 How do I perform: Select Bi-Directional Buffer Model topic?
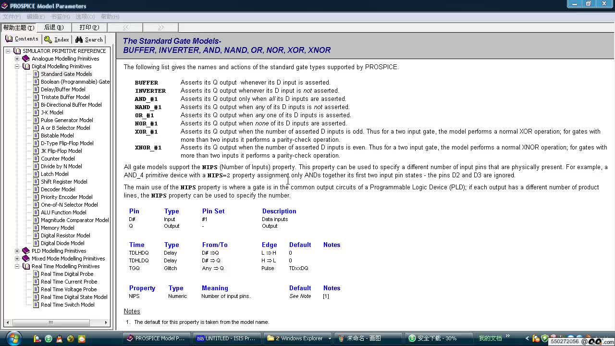tap(71, 105)
